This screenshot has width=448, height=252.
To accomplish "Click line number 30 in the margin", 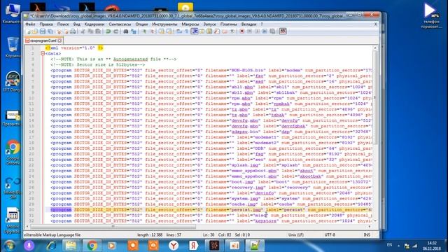I will 31,210.
